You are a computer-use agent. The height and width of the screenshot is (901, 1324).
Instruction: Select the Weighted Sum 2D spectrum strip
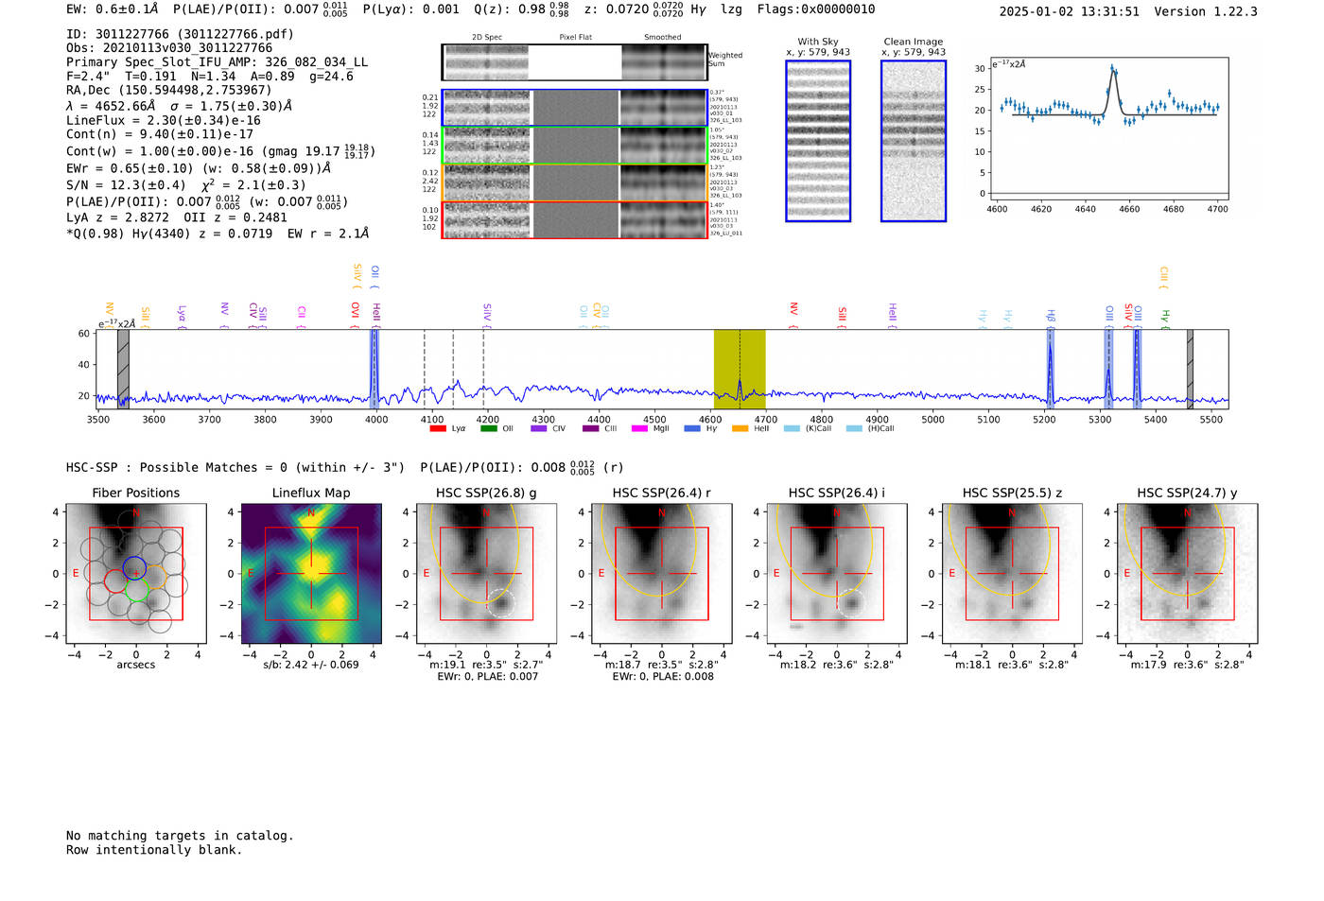click(575, 62)
